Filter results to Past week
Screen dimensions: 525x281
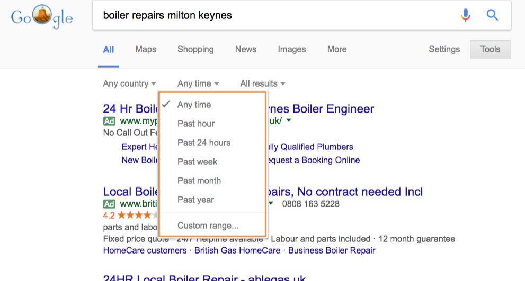point(197,162)
